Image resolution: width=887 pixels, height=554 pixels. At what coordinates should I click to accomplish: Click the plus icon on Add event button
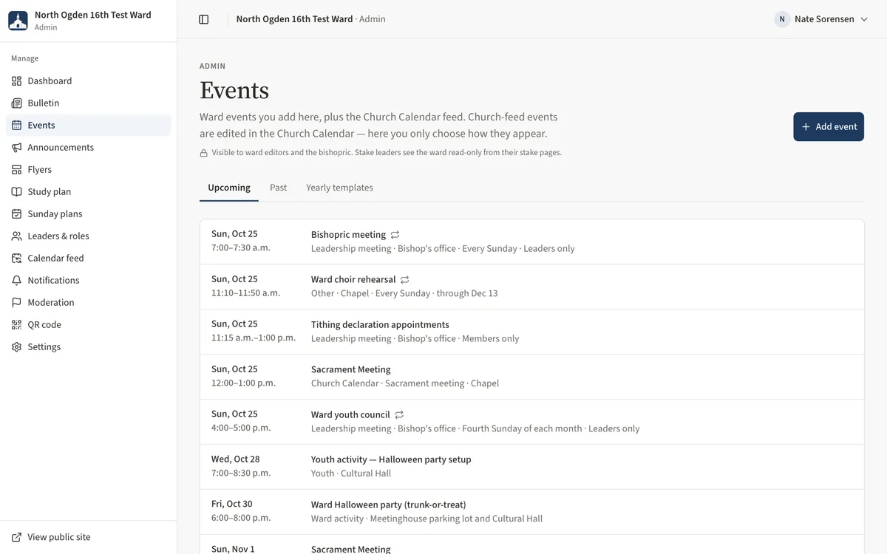click(806, 127)
